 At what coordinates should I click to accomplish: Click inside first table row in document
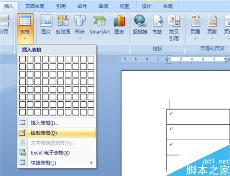tap(198, 117)
